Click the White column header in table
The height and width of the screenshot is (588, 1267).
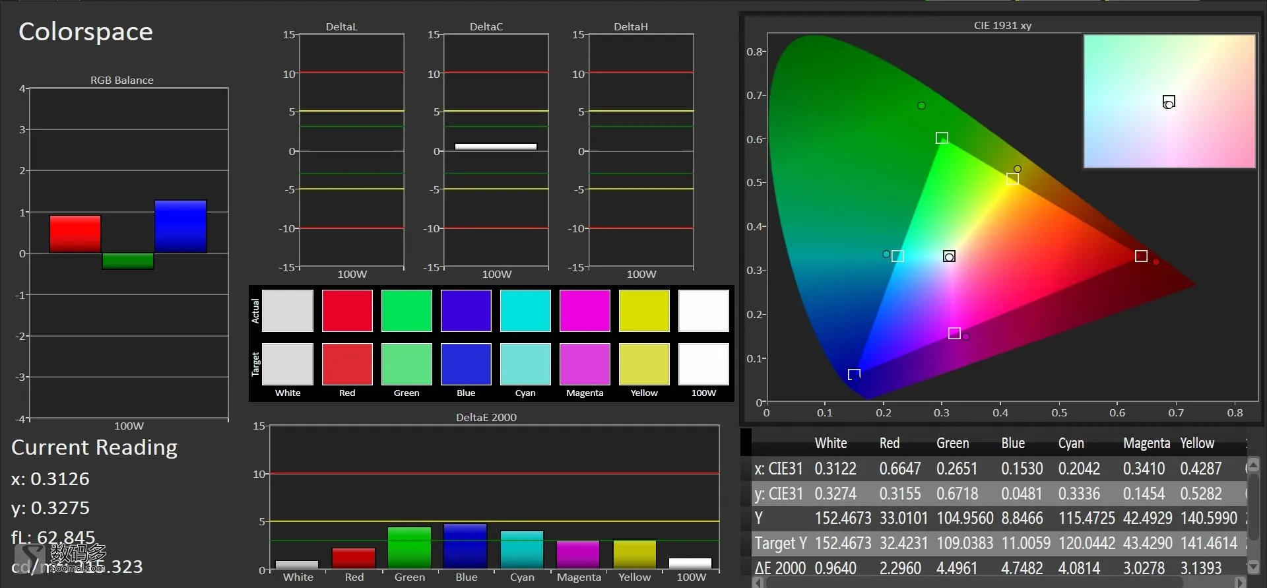point(831,443)
